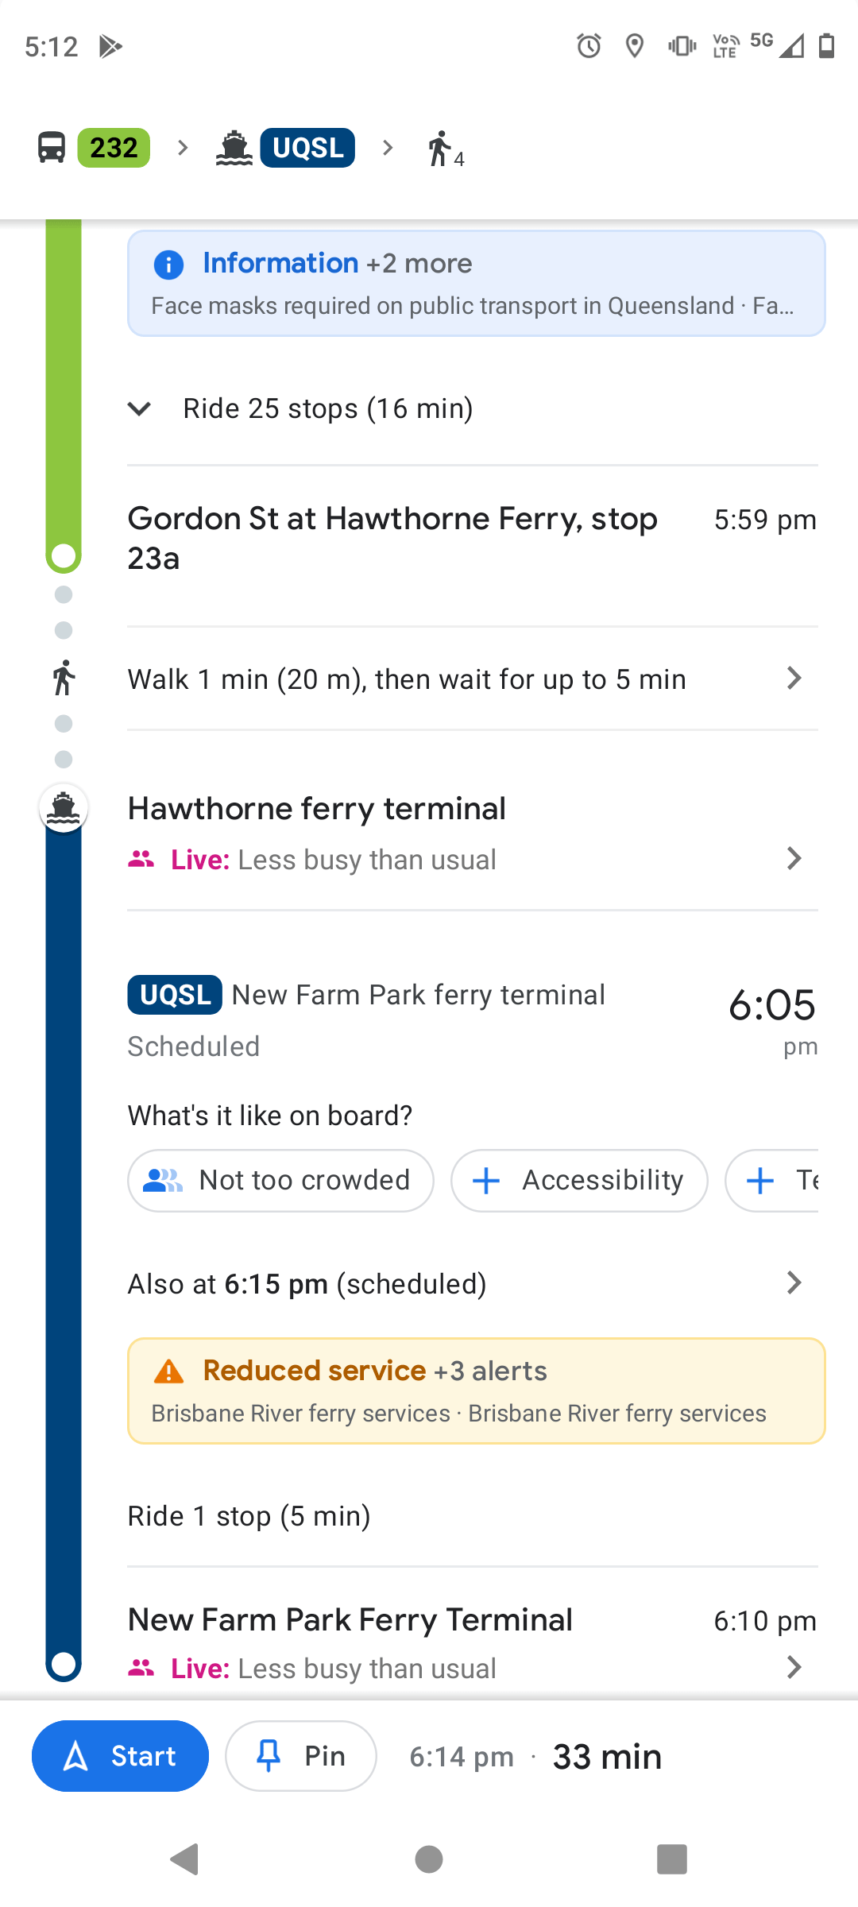This screenshot has height=1907, width=858.
Task: Tap the Information info icon
Action: point(168,265)
